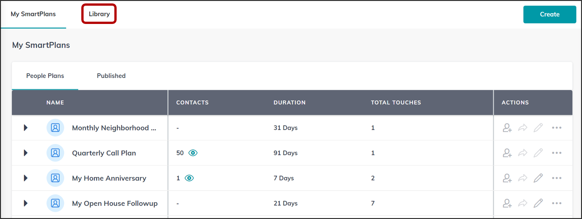Expand the My Open House Followup row
This screenshot has width=582, height=219.
point(26,203)
